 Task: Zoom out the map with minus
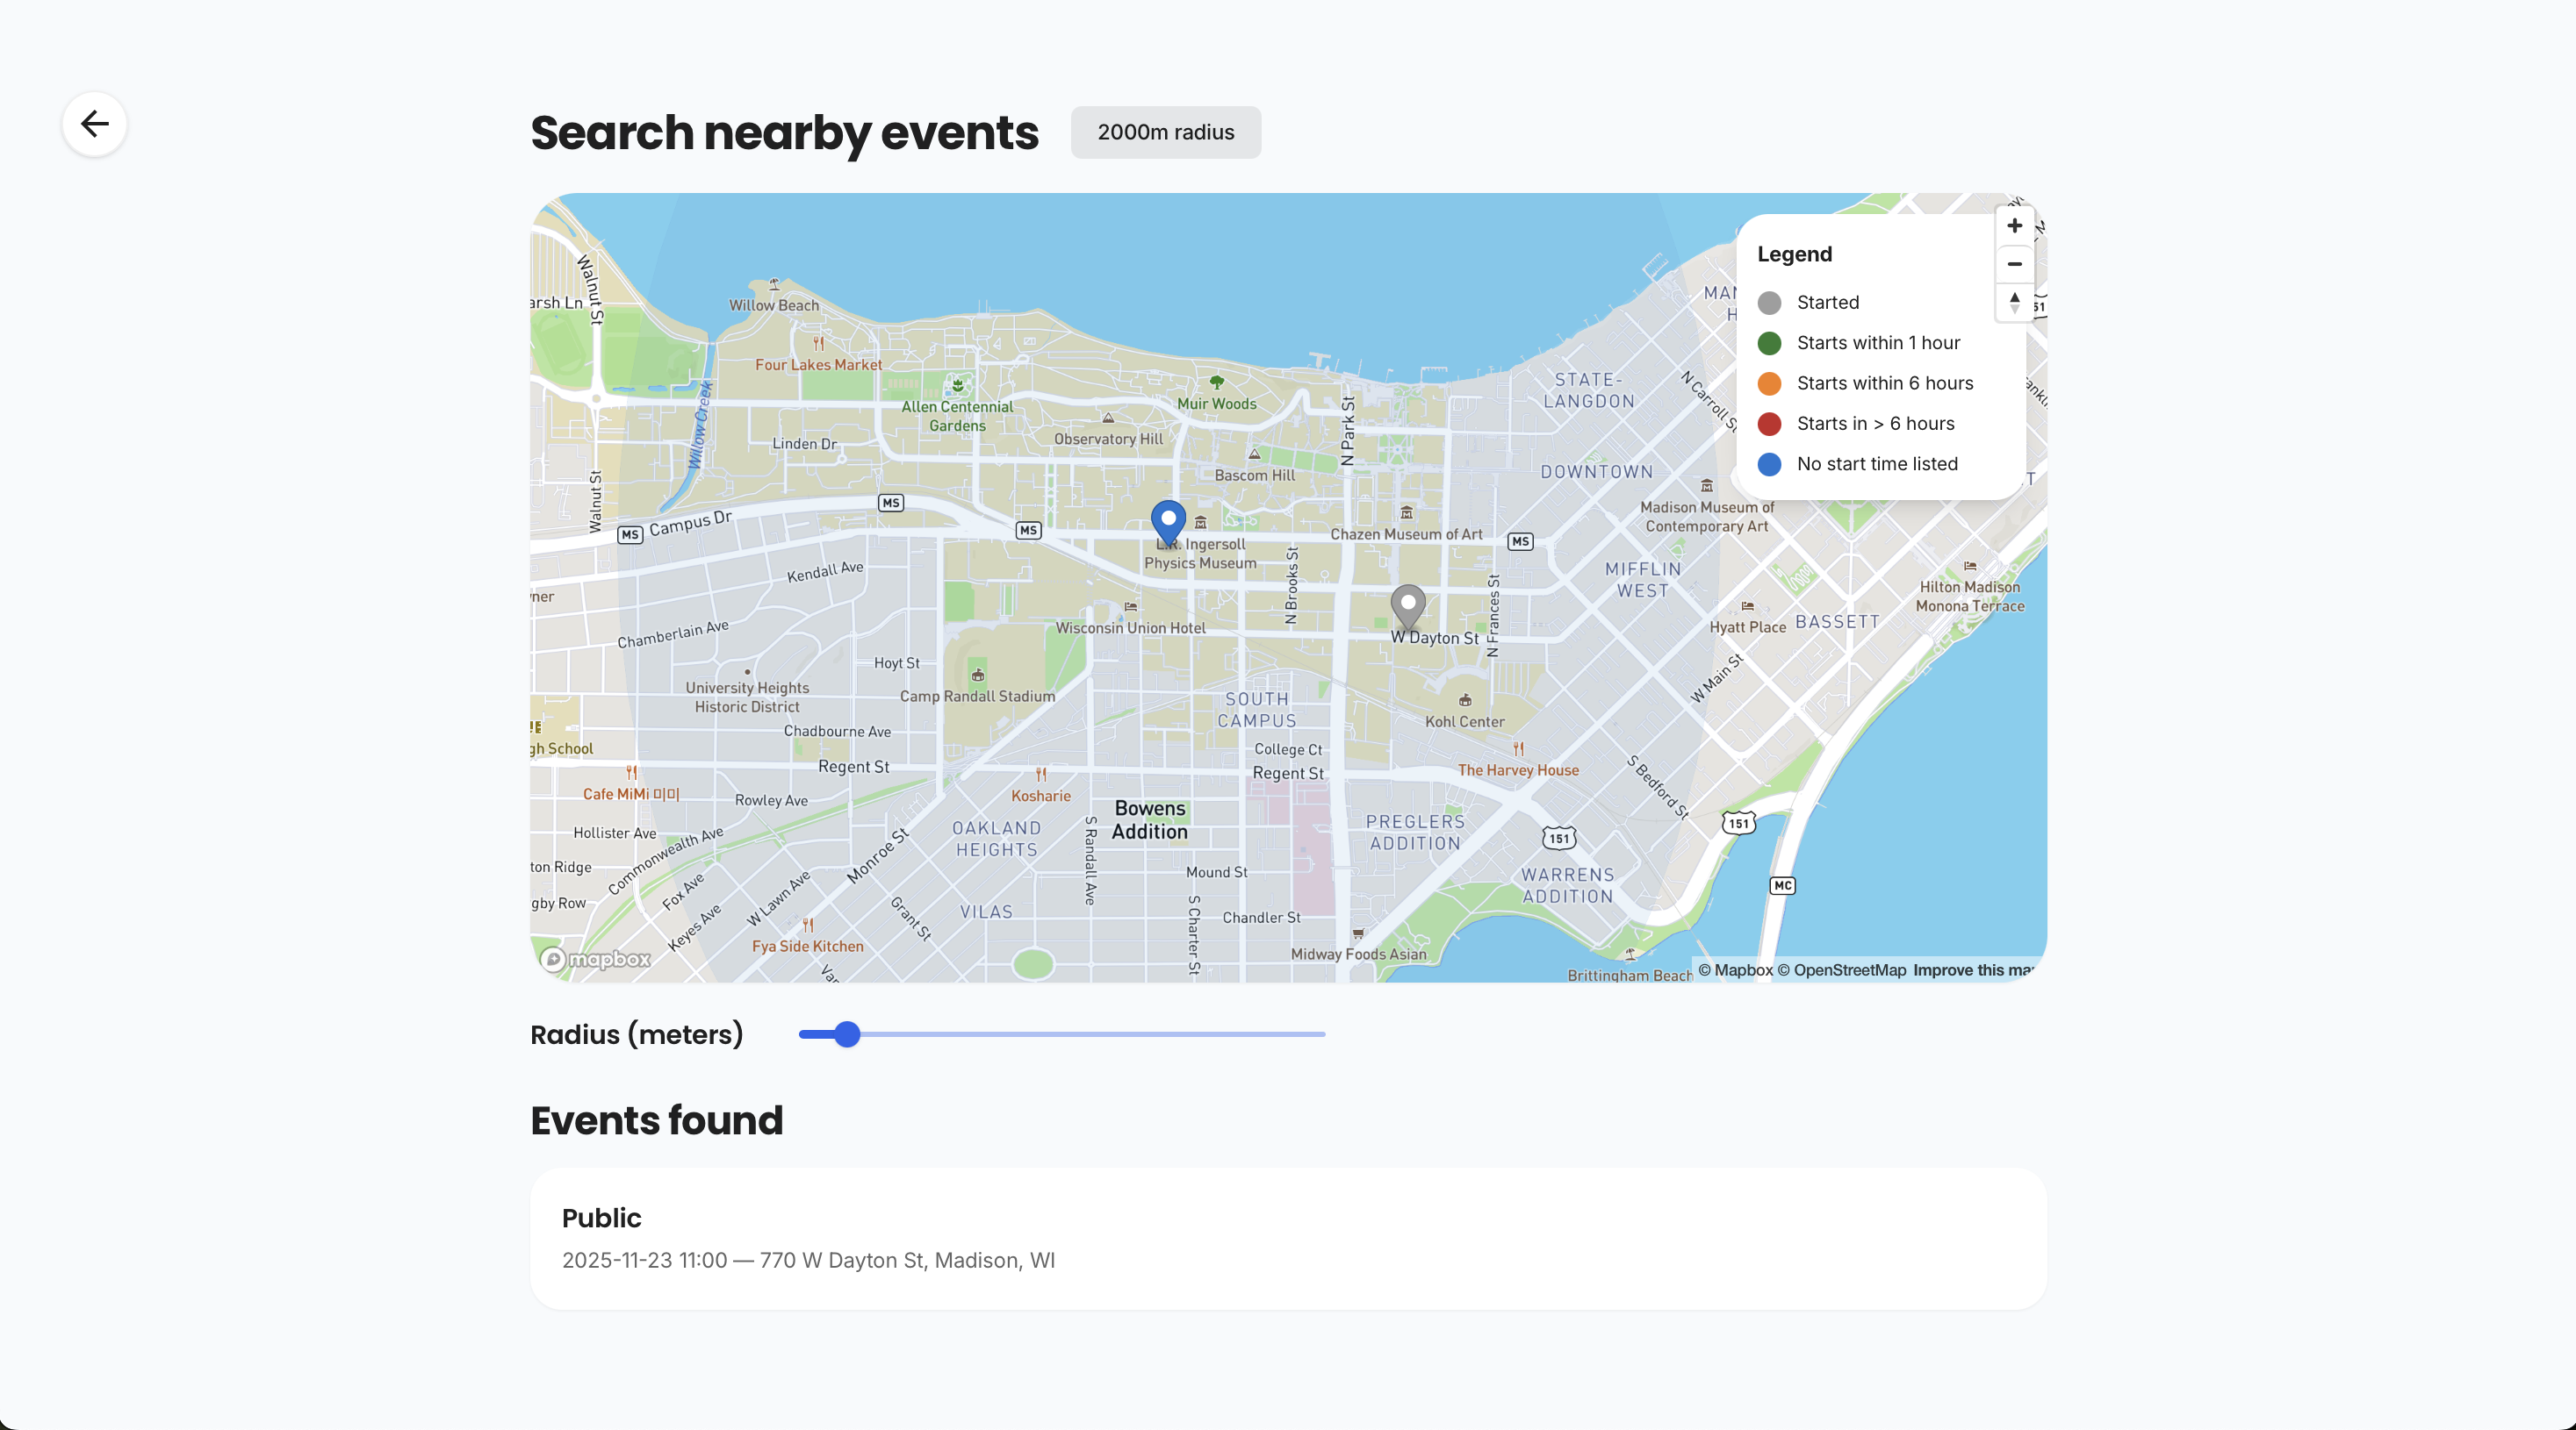(2014, 265)
